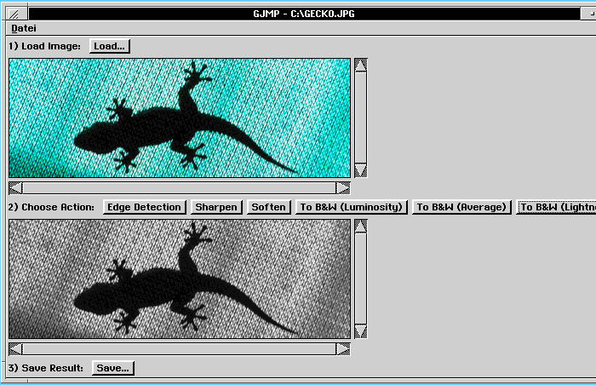Image resolution: width=596 pixels, height=385 pixels.
Task: Apply Edge Detection to the image
Action: 144,207
